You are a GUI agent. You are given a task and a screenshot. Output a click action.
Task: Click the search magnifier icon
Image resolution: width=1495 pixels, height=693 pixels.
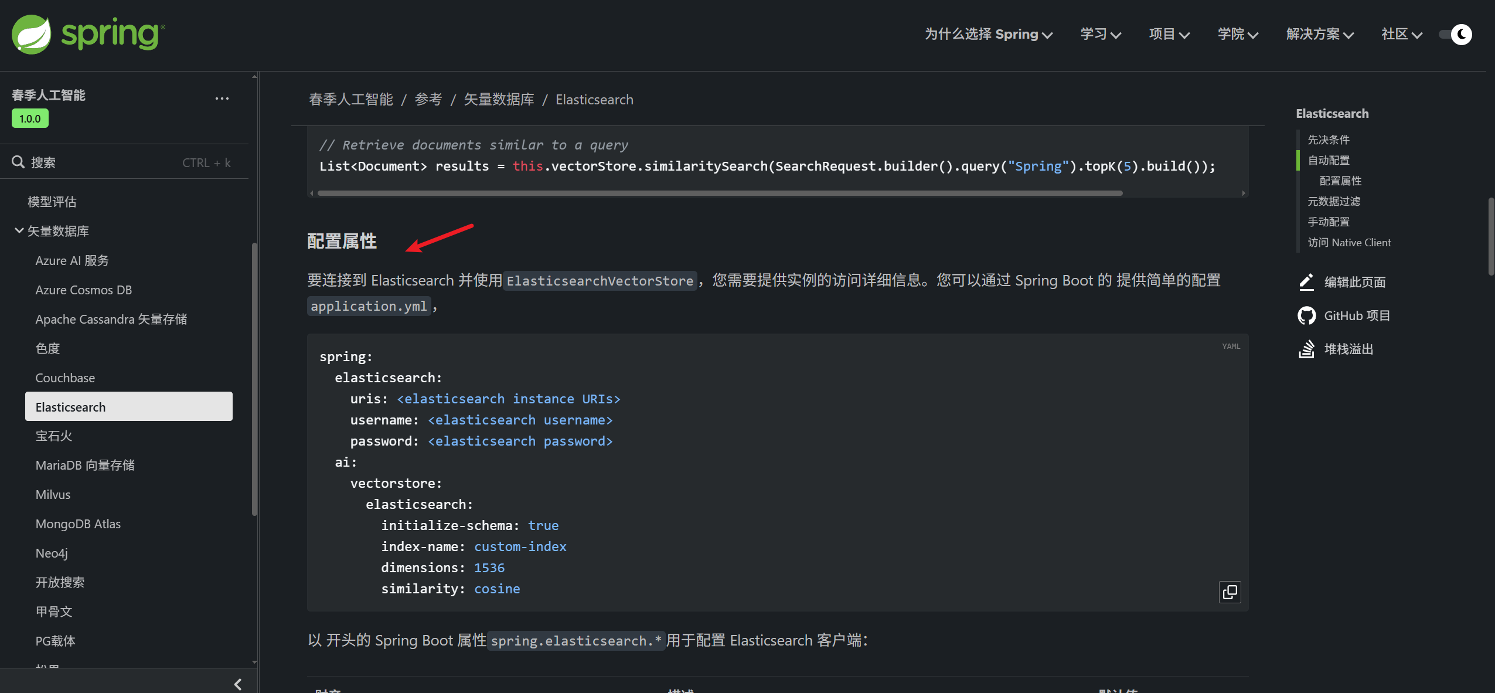[x=18, y=162]
